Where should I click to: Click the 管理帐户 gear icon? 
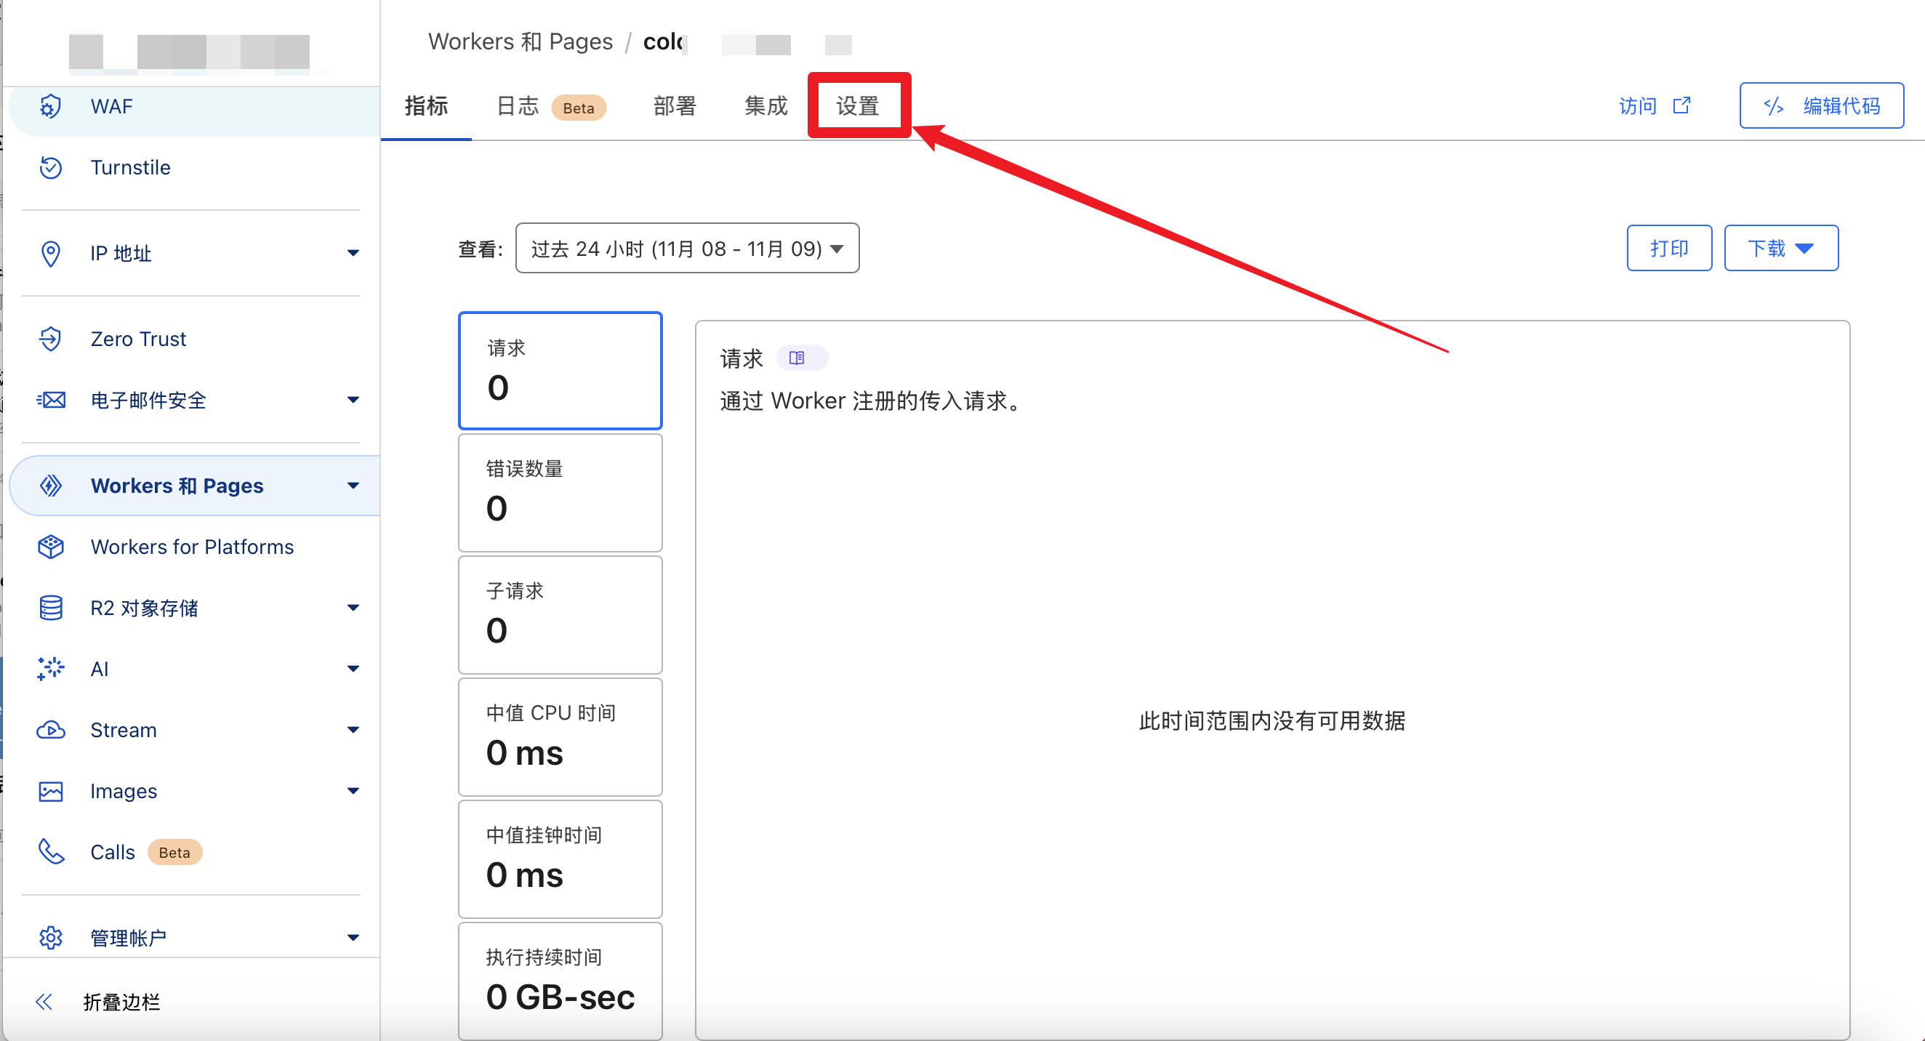click(50, 937)
